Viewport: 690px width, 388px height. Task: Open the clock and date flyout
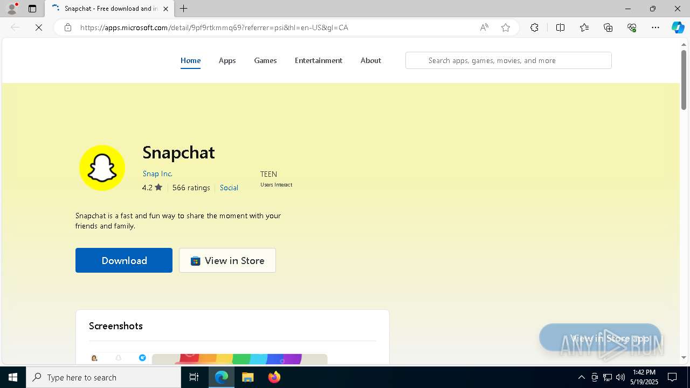click(x=645, y=377)
